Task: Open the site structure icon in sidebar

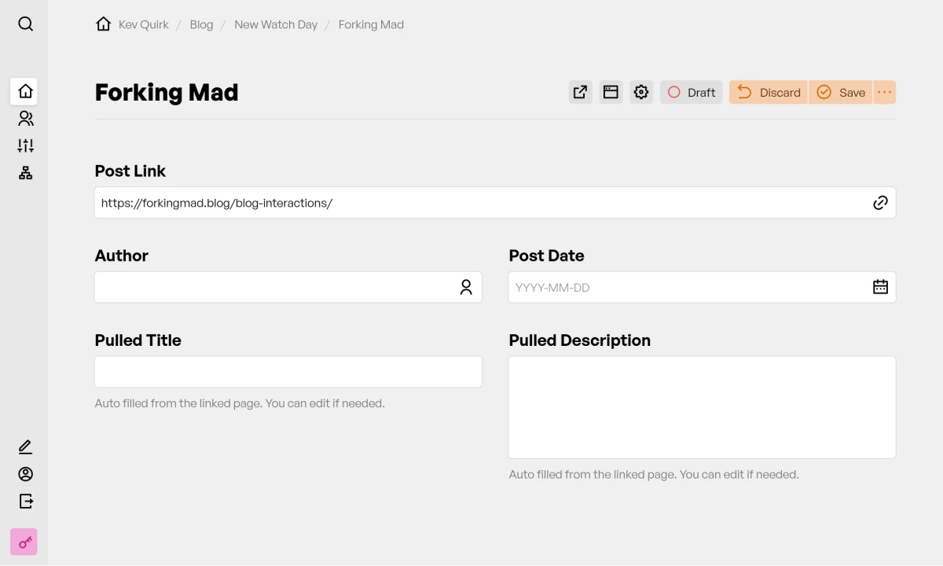Action: point(25,172)
